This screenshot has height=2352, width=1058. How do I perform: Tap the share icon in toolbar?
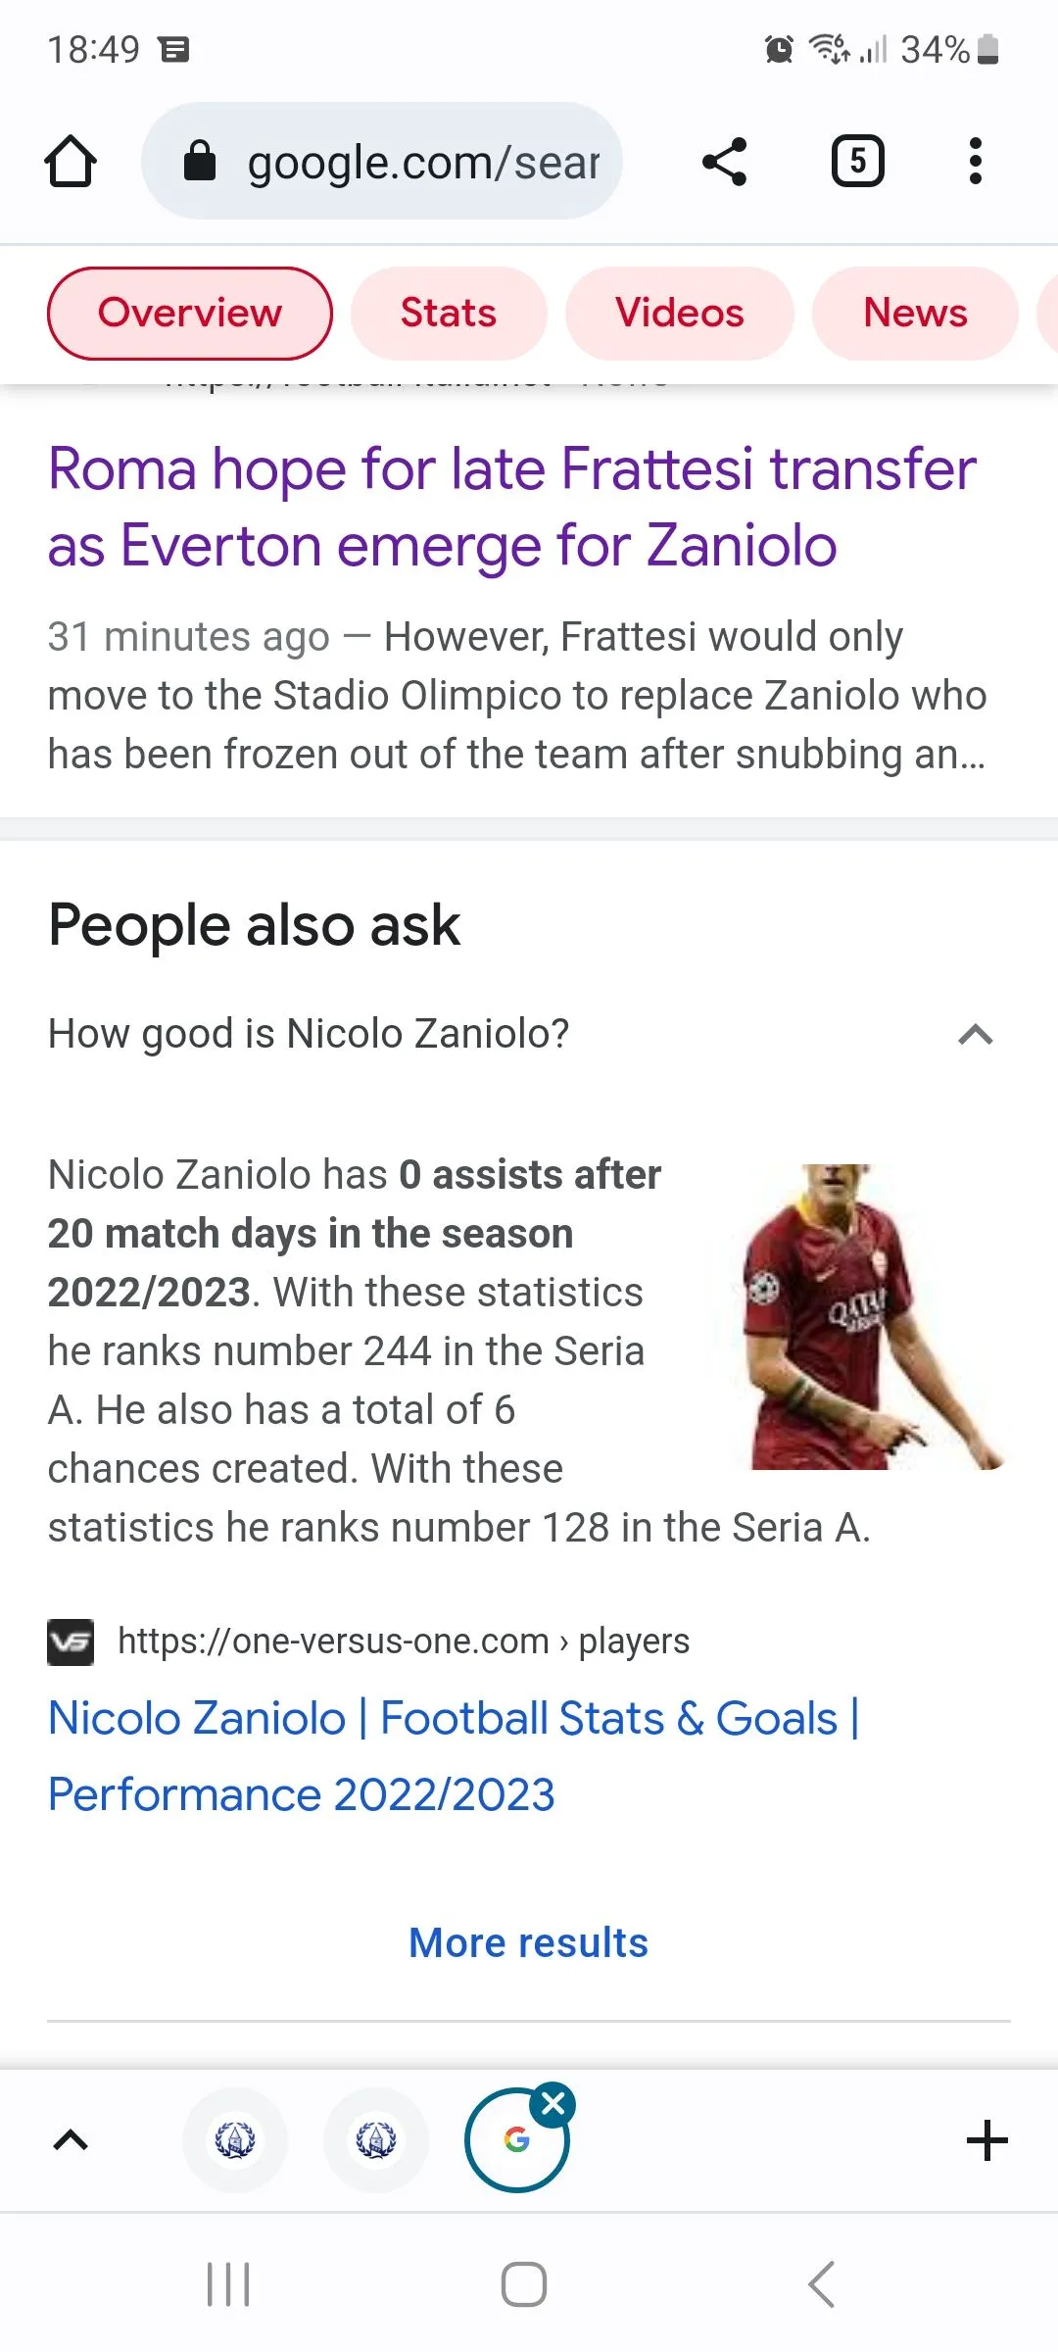(x=725, y=162)
